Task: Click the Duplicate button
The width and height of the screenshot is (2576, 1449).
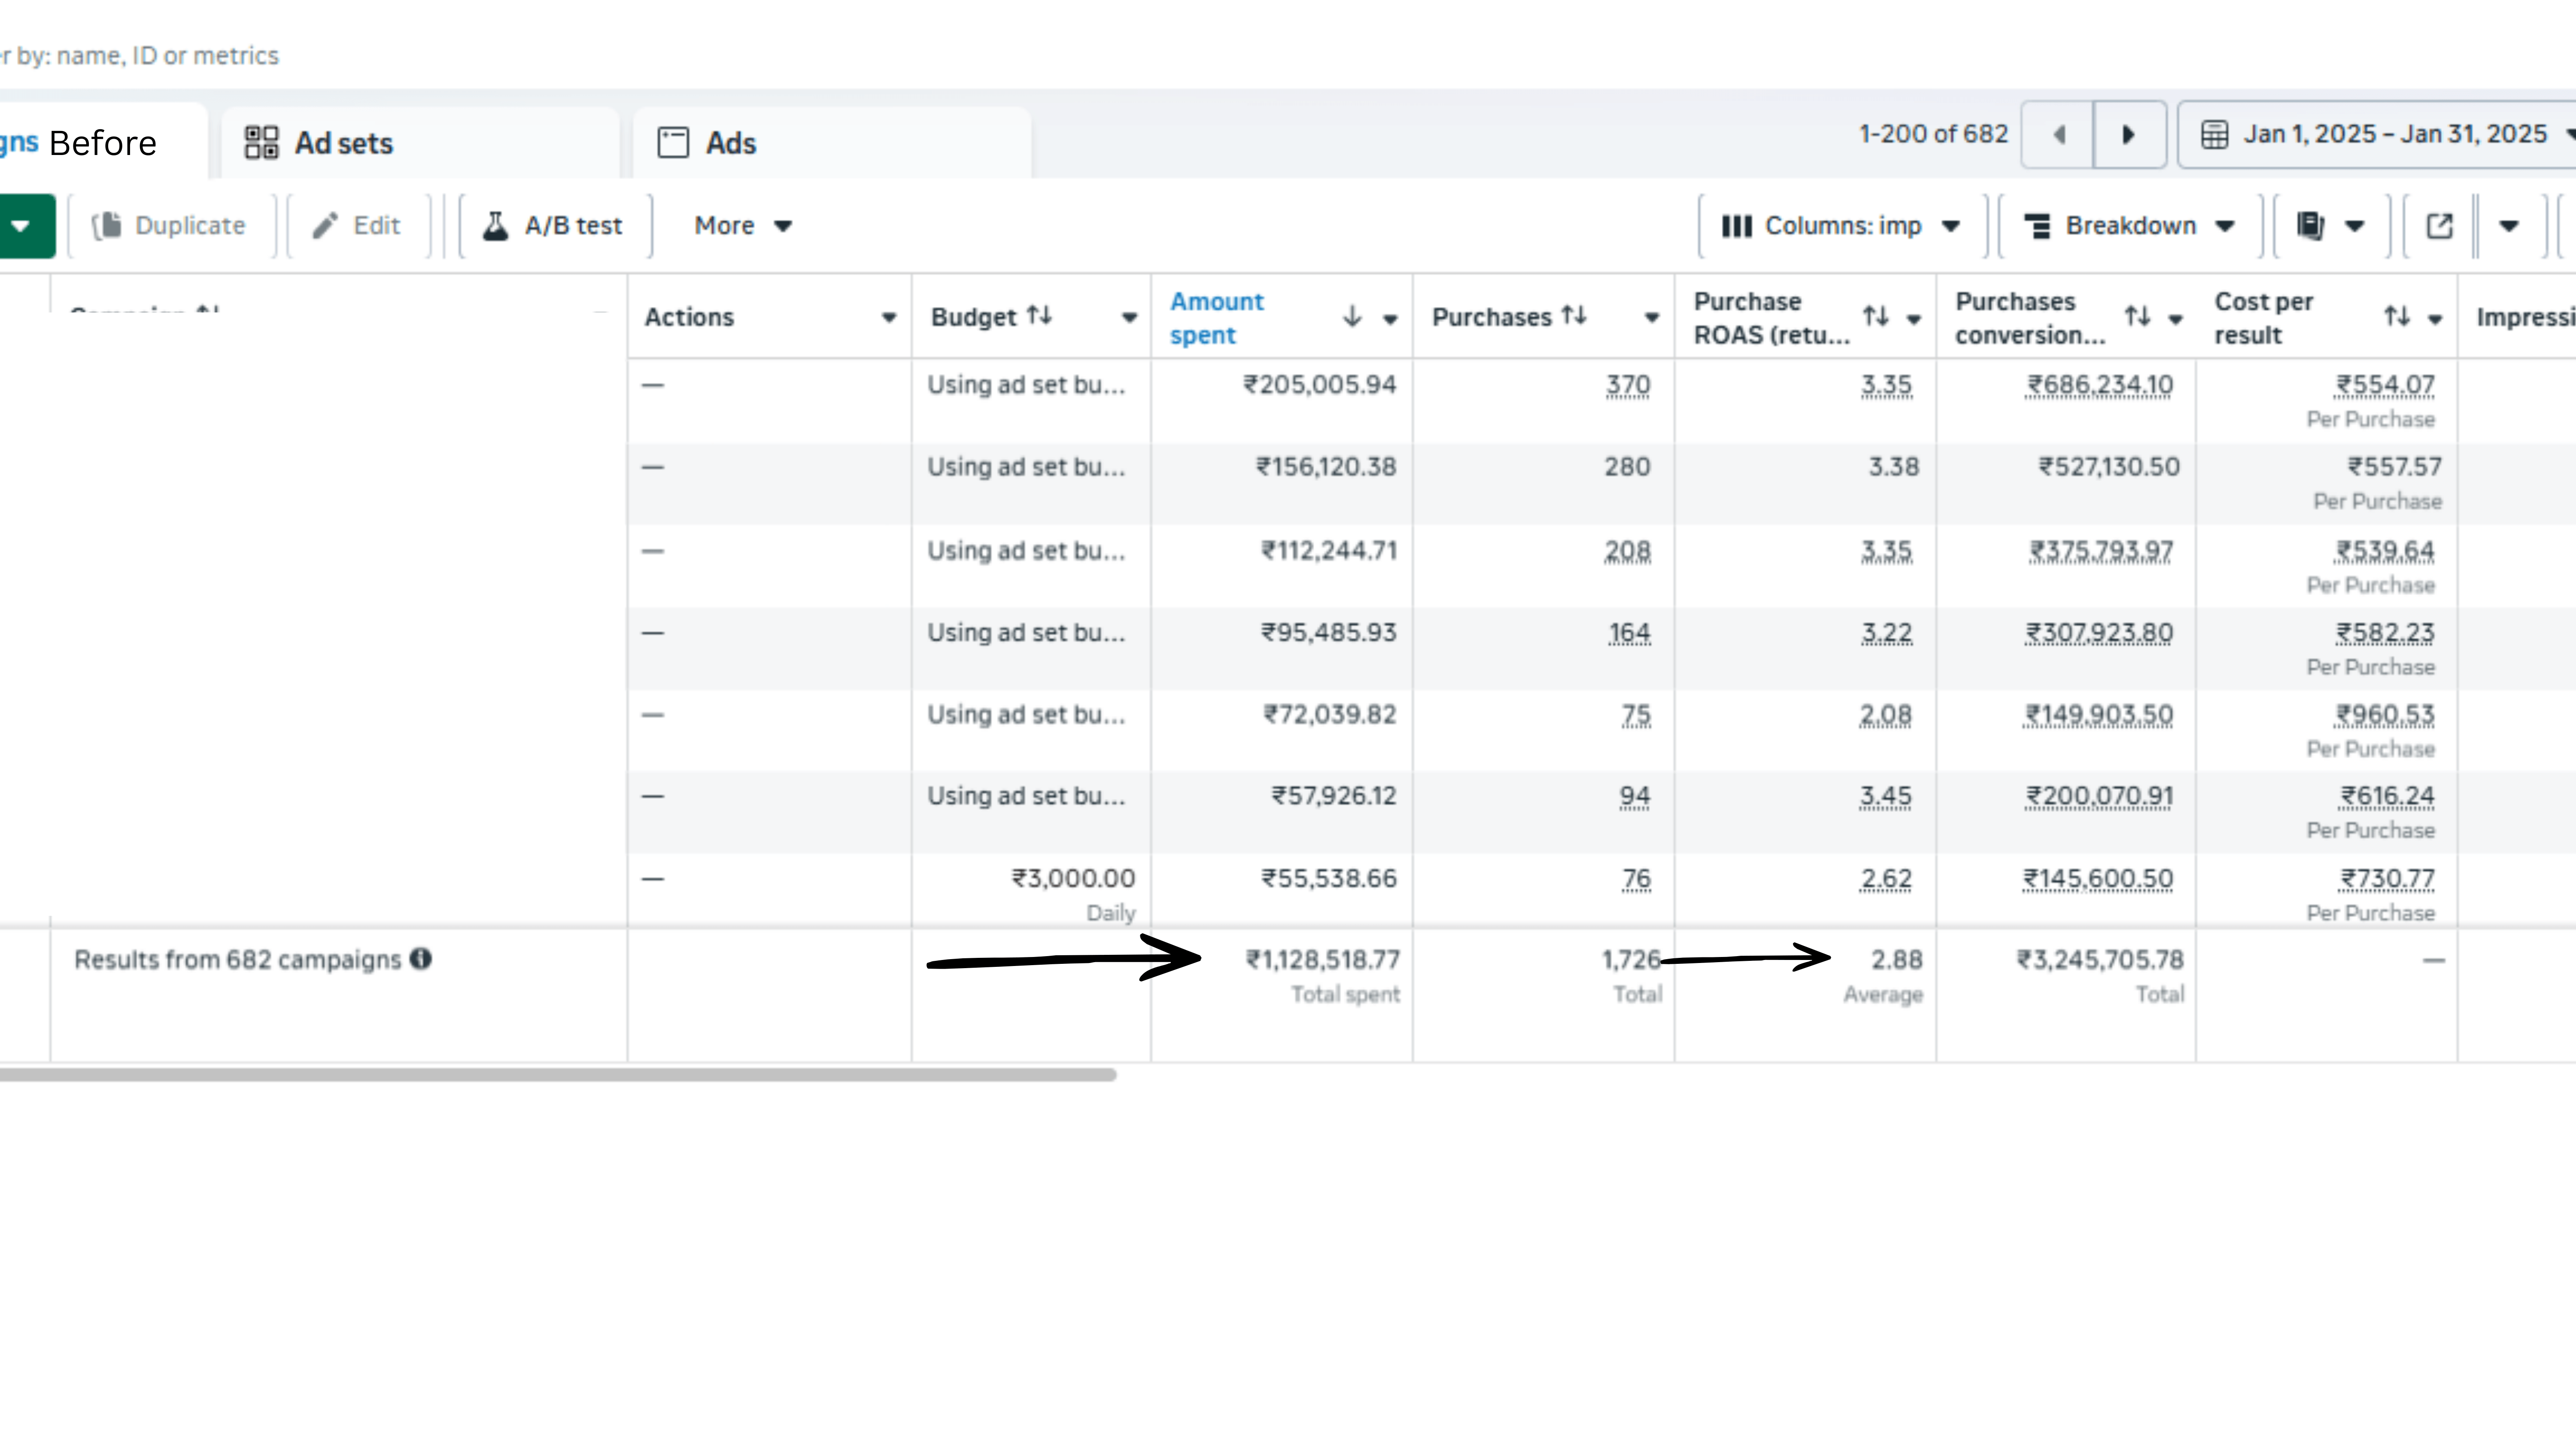Action: click(x=170, y=226)
